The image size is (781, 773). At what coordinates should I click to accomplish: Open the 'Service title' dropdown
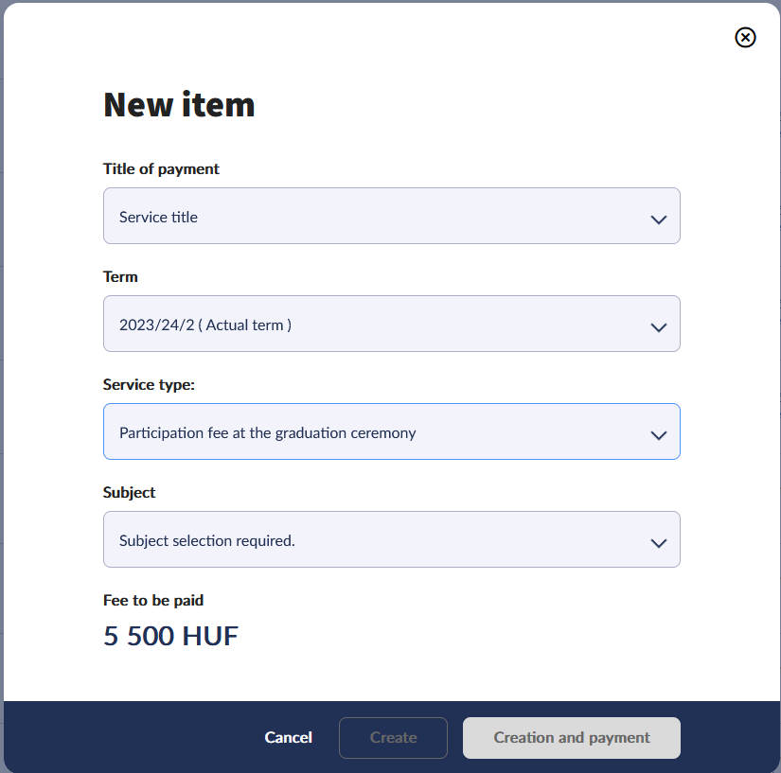click(379, 217)
